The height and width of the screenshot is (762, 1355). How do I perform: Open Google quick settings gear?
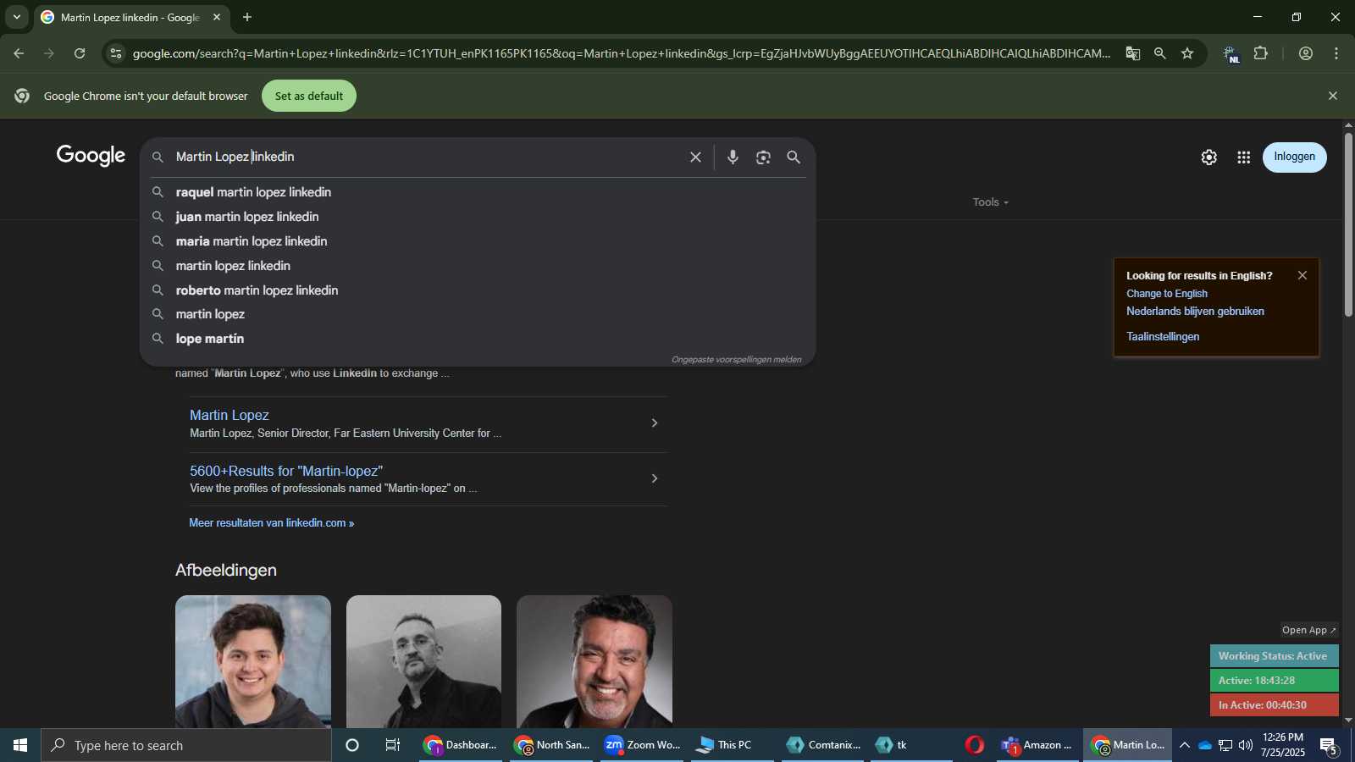pyautogui.click(x=1208, y=157)
